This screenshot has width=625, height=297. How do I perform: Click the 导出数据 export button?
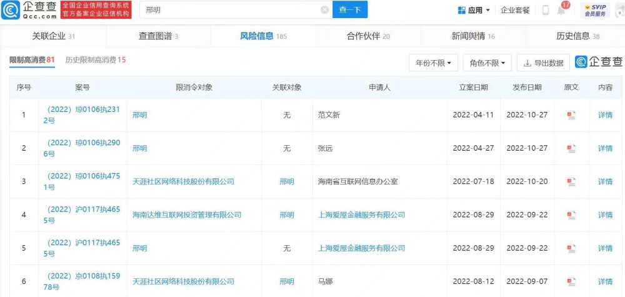543,63
